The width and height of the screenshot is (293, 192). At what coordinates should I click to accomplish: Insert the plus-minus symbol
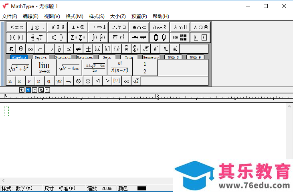tap(88, 49)
